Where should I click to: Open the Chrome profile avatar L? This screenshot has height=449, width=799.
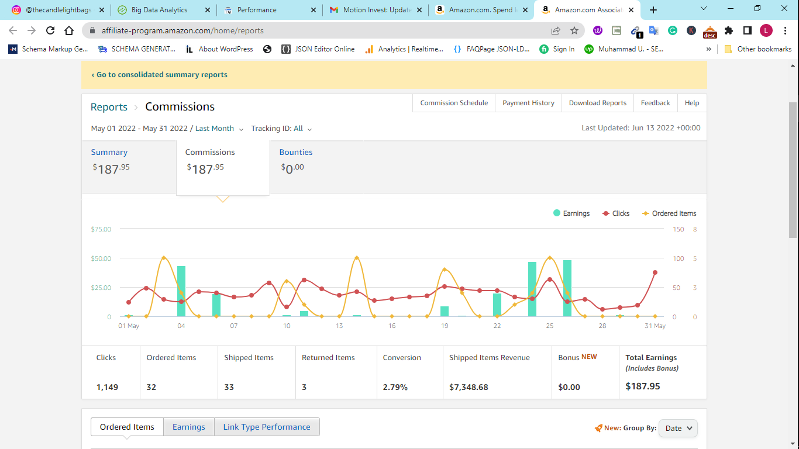(x=766, y=30)
